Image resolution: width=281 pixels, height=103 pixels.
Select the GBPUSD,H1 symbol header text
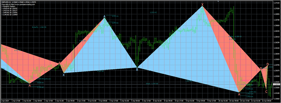(x=7, y=2)
